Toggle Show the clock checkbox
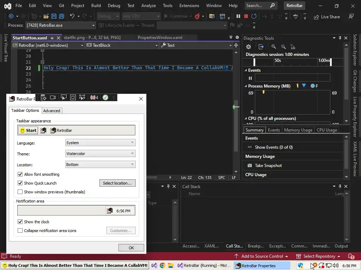The width and height of the screenshot is (361, 270). coord(20,222)
